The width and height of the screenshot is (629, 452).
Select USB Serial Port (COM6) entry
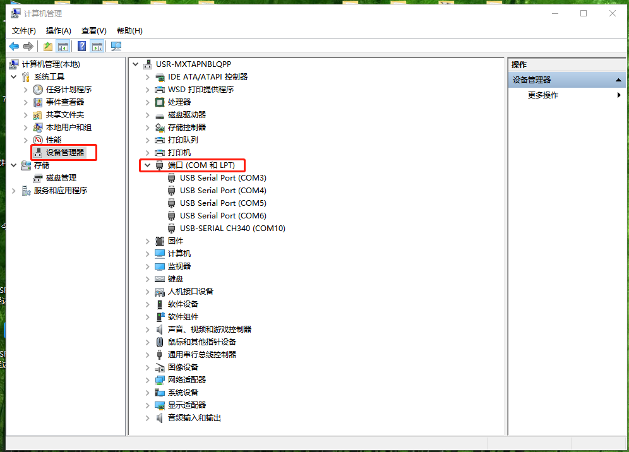pyautogui.click(x=223, y=216)
